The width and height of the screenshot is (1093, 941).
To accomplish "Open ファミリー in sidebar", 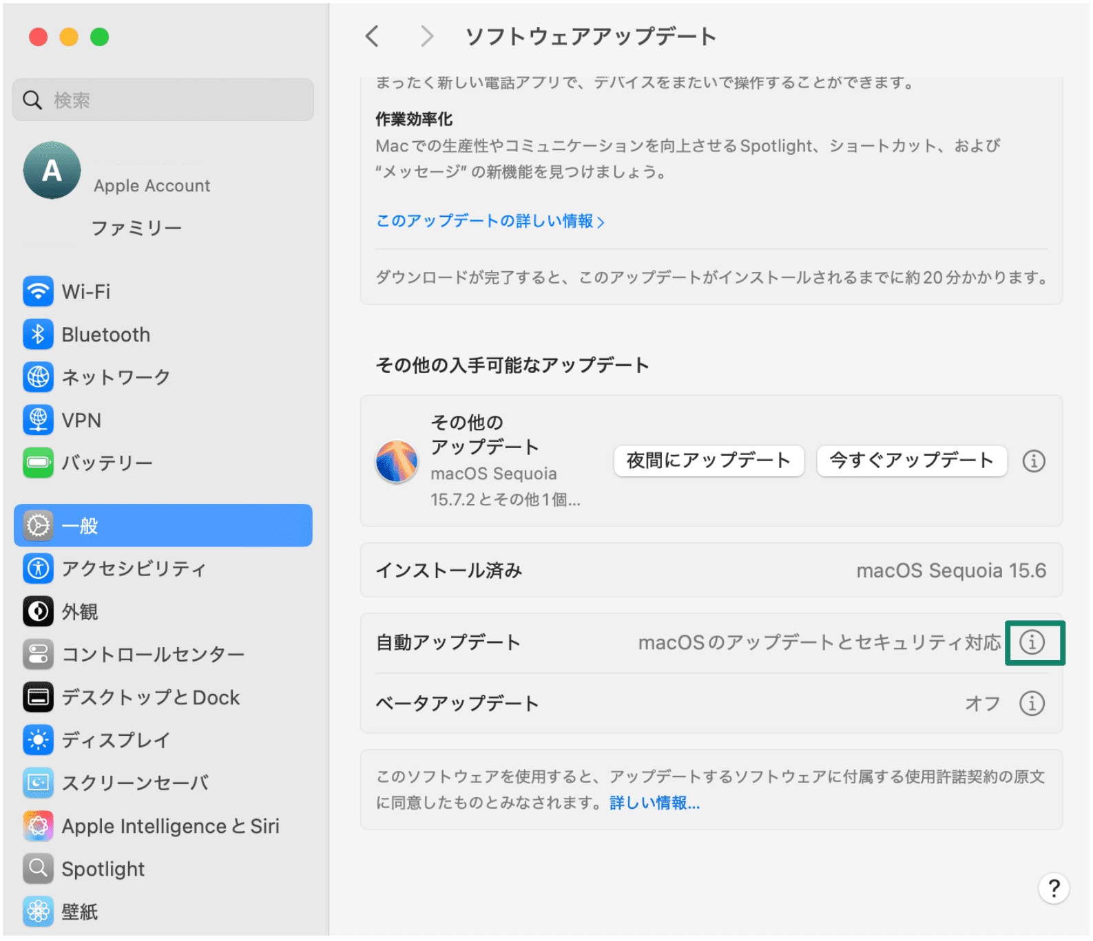I will point(136,228).
